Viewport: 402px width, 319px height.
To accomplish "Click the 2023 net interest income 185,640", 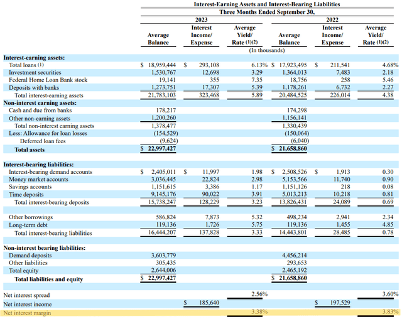I will (209, 303).
